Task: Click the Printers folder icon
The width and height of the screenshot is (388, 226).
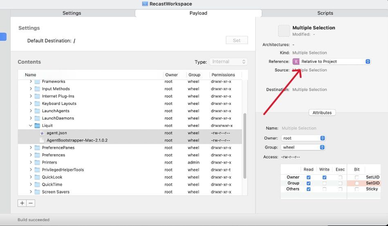Action: pos(37,163)
